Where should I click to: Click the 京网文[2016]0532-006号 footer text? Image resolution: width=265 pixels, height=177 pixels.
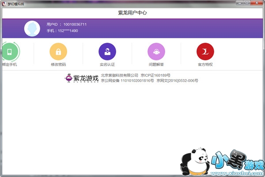(x=178, y=81)
